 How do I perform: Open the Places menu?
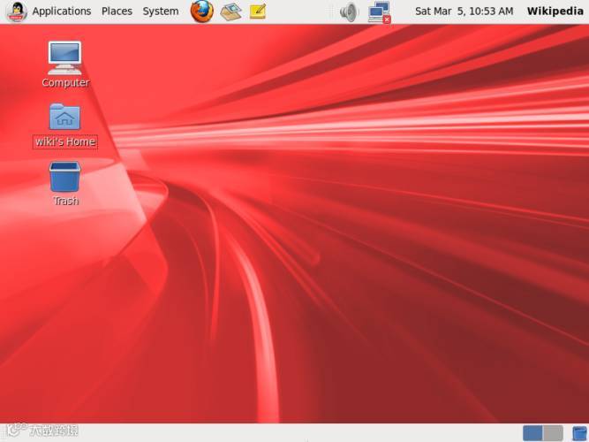pyautogui.click(x=117, y=11)
